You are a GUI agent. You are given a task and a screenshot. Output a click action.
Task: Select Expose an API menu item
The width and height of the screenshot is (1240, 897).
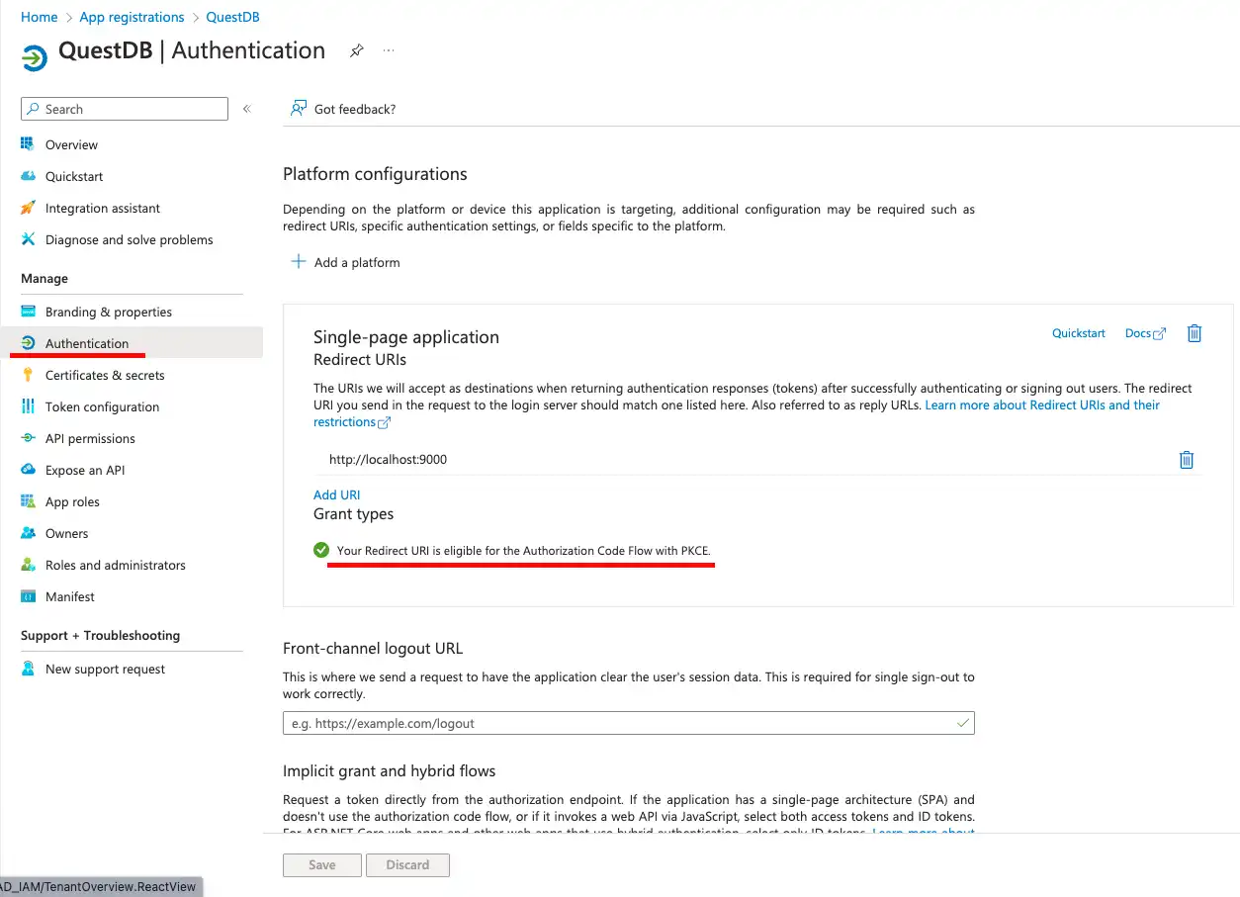pyautogui.click(x=85, y=470)
